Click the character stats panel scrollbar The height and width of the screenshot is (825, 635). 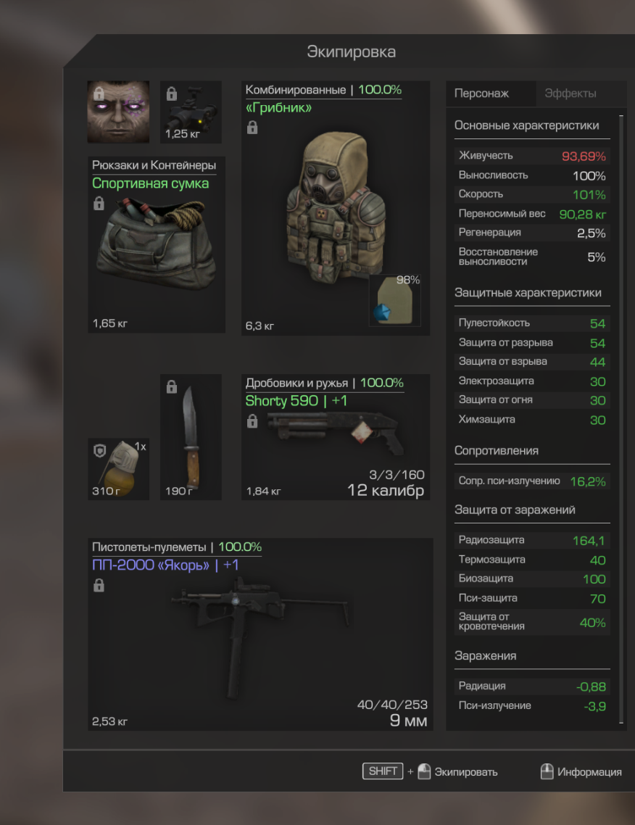(x=621, y=419)
